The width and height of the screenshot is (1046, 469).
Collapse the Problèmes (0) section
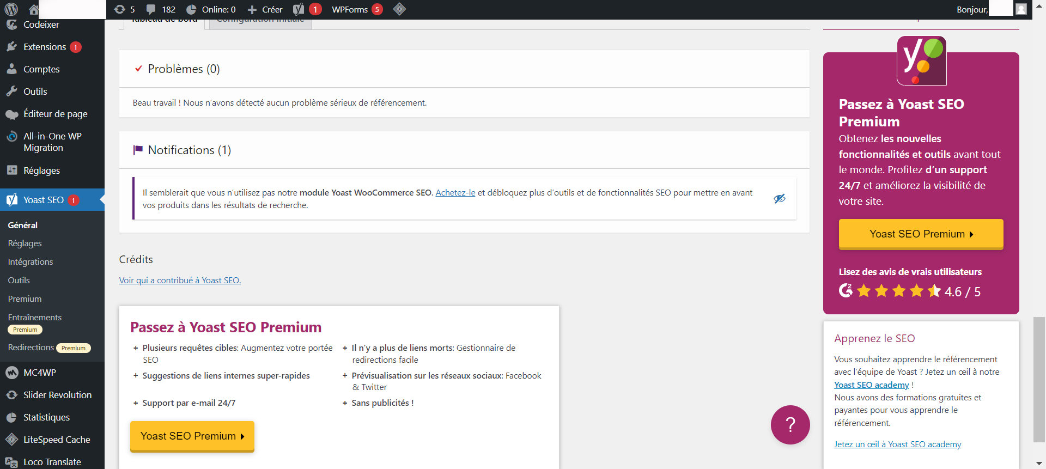click(x=464, y=69)
